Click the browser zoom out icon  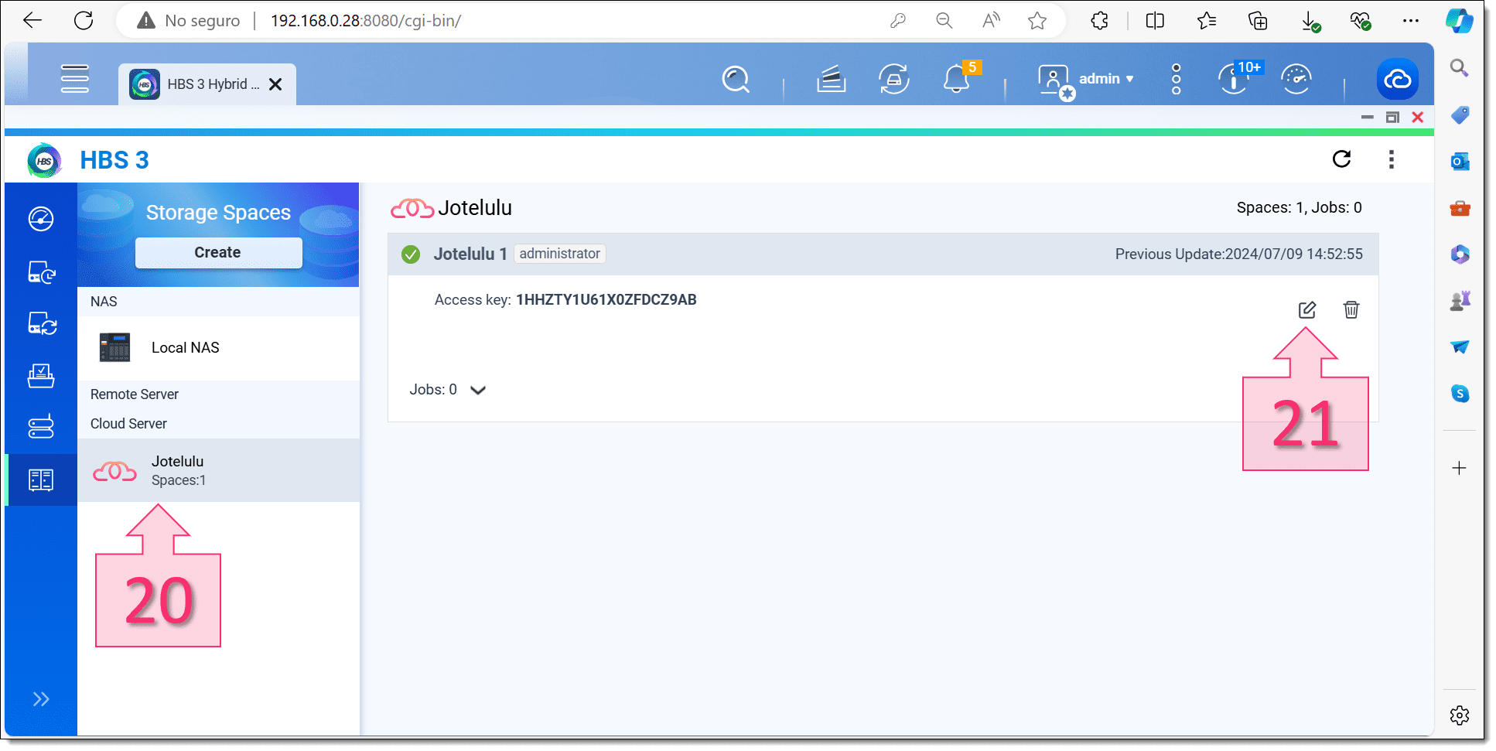click(944, 21)
